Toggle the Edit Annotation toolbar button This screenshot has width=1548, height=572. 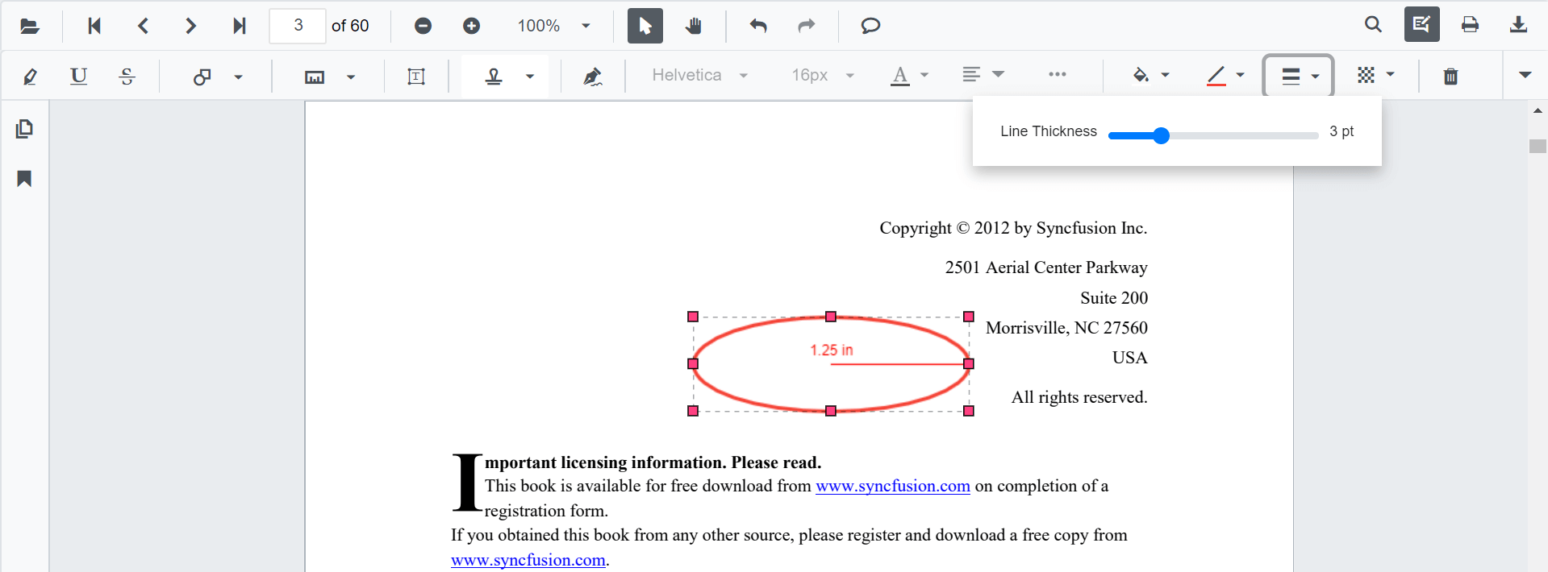(1421, 25)
